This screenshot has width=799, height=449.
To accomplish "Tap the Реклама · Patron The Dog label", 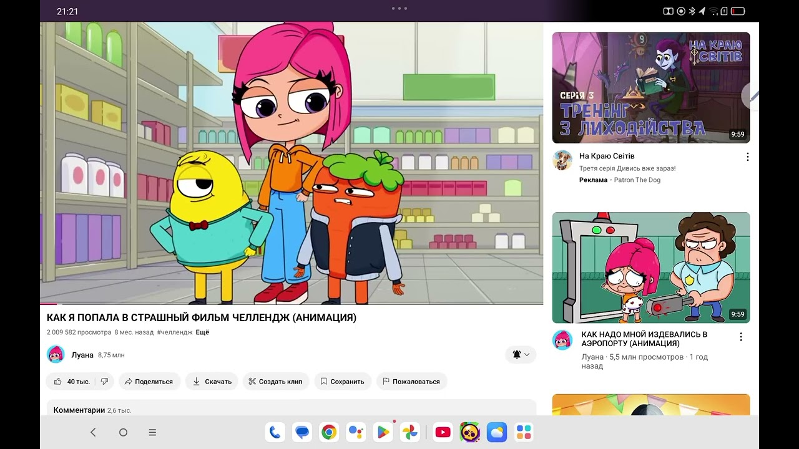I will tap(620, 180).
